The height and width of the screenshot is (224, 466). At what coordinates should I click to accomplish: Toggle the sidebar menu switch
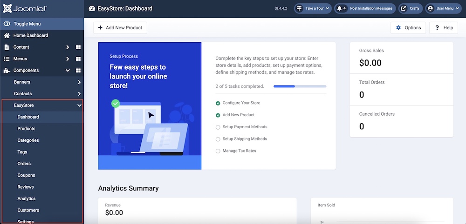tap(7, 24)
